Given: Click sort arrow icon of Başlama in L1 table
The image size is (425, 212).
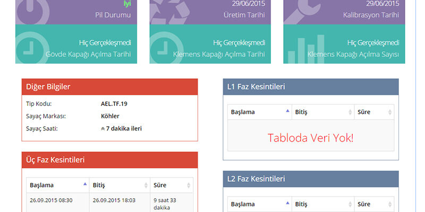Looking at the screenshot, I should 287,112.
